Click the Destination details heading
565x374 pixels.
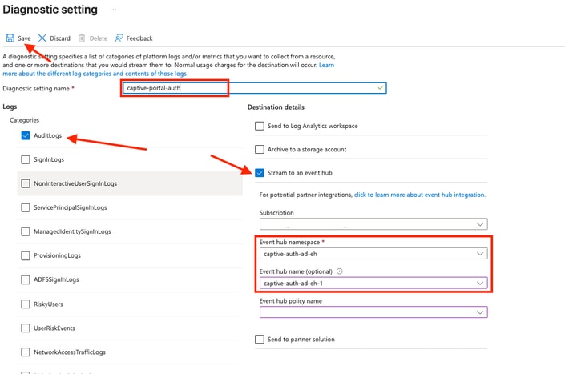pyautogui.click(x=276, y=107)
